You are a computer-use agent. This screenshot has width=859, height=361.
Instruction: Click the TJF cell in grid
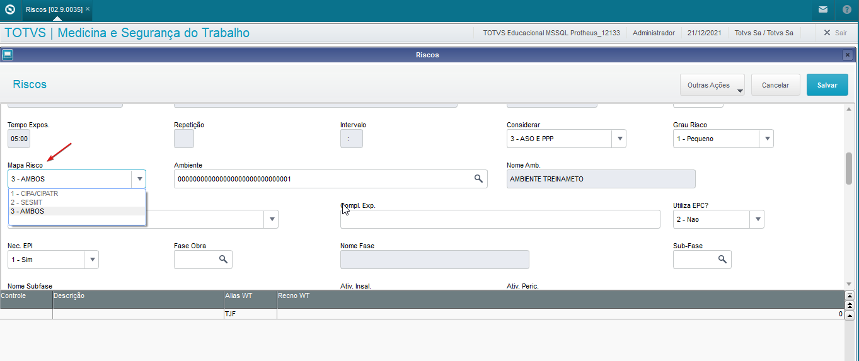[250, 314]
